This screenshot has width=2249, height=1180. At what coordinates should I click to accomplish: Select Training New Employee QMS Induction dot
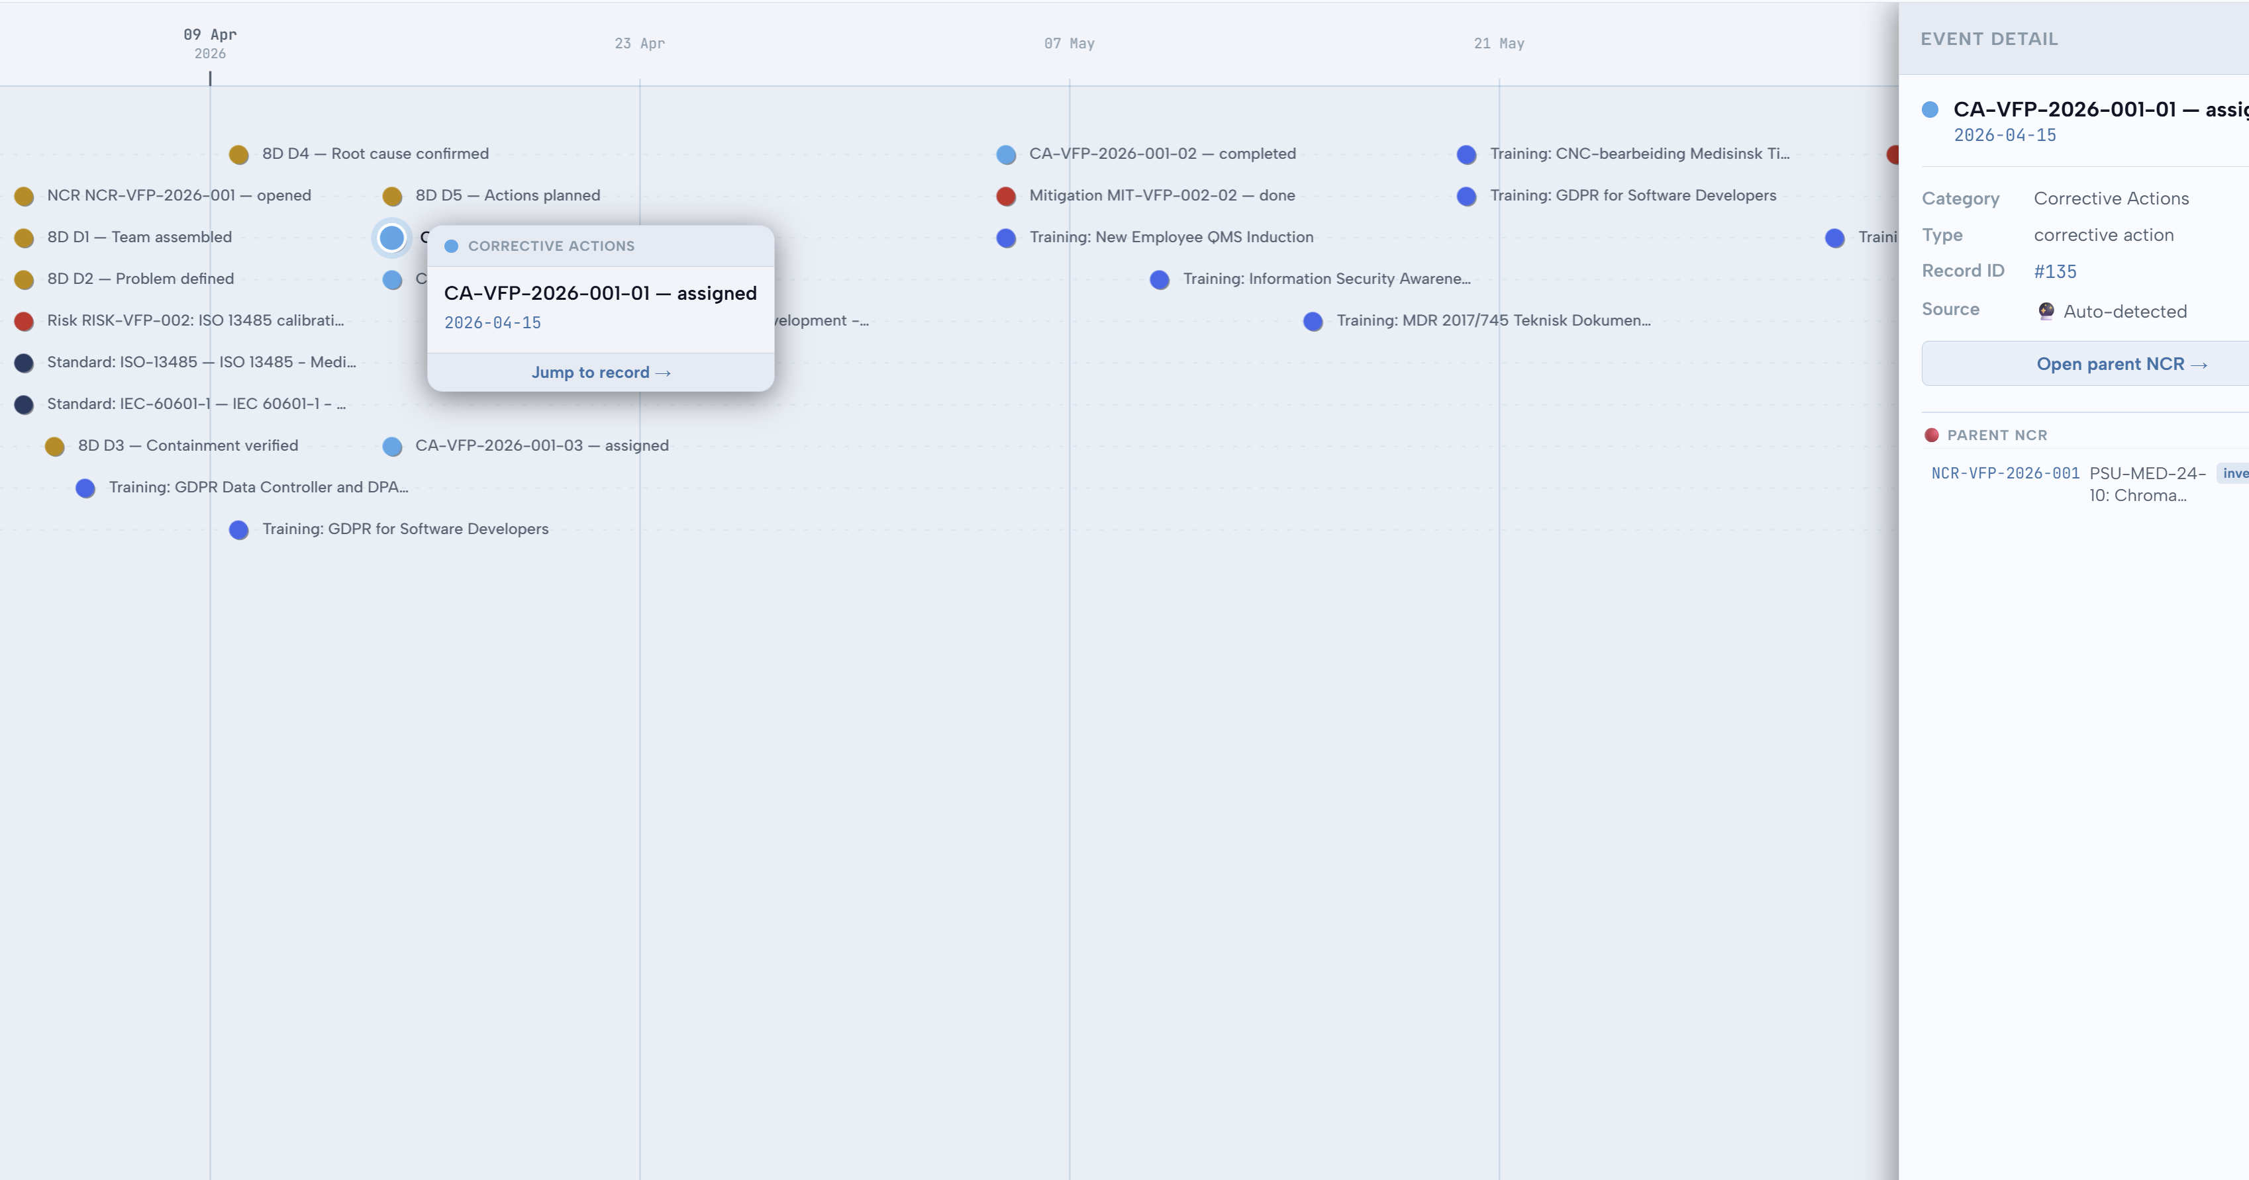point(1006,238)
